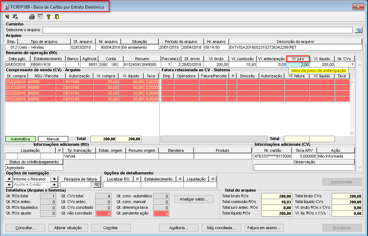This screenshot has height=236, width=368.
Task: Click the Alterar situação button
Action: click(x=68, y=228)
